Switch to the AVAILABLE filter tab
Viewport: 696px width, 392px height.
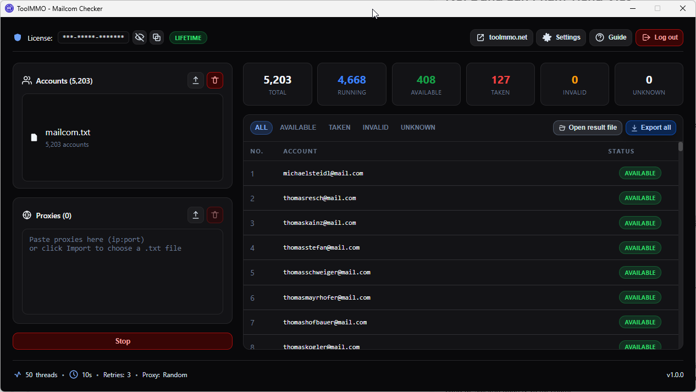(x=298, y=128)
